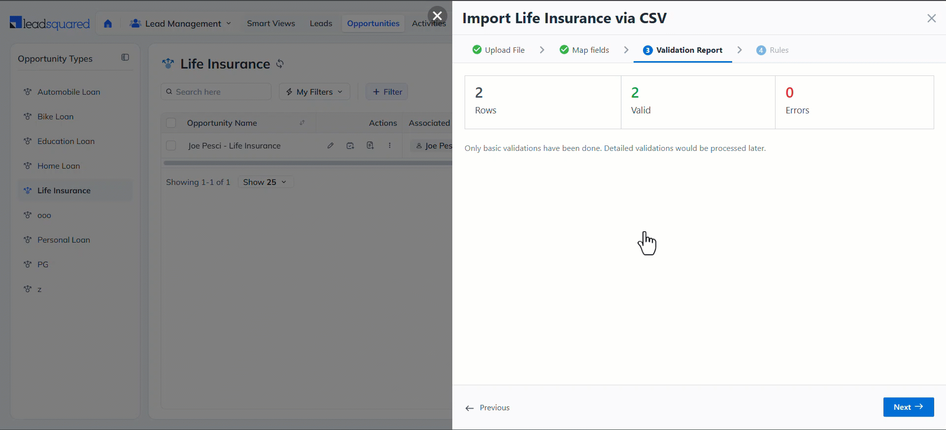Go to the Map fields step tab
946x430 pixels.
pos(584,50)
